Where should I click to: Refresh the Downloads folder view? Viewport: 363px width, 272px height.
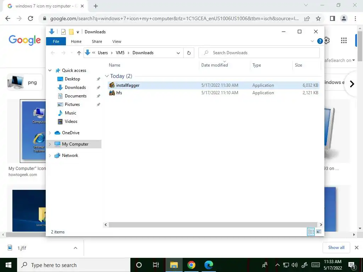pos(189,53)
